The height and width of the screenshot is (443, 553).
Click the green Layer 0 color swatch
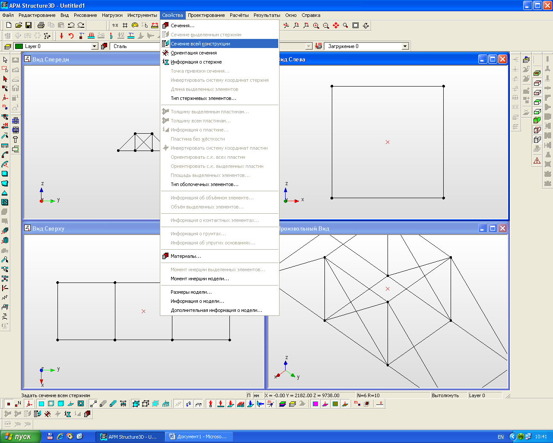pyautogui.click(x=19, y=46)
